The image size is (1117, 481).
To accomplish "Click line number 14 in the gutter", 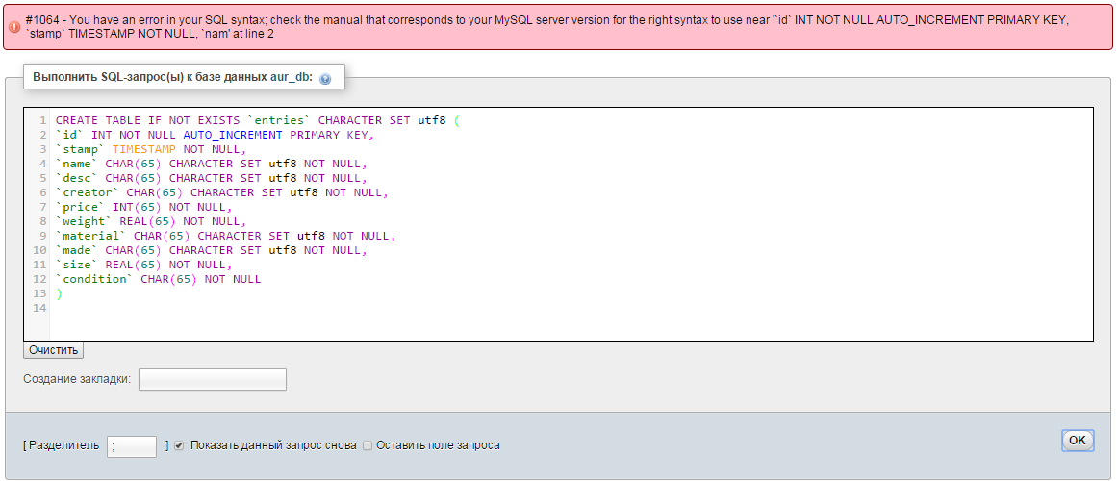I will [x=39, y=308].
